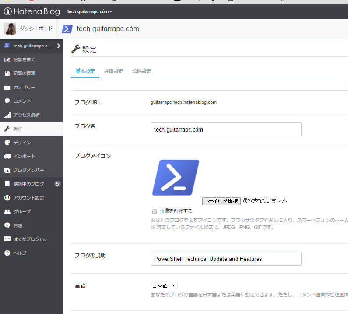Click the Hatena Blog logo
This screenshot has width=348, height=314.
[32, 11]
